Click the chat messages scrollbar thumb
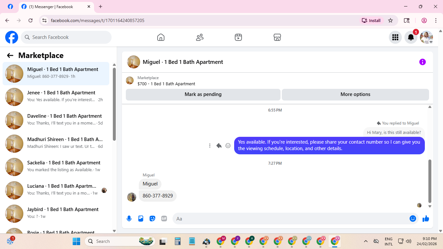 pyautogui.click(x=430, y=181)
